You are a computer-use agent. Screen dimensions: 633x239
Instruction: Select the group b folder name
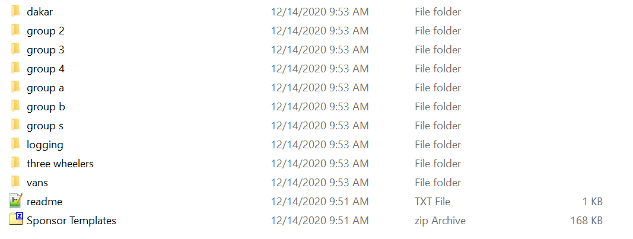point(46,107)
